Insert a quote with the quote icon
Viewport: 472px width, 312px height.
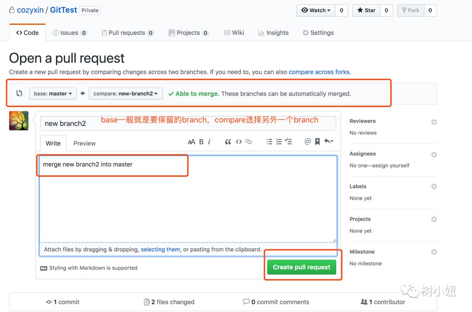[x=228, y=141]
